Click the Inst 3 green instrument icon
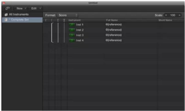This screenshot has height=111, width=185. click(72, 35)
